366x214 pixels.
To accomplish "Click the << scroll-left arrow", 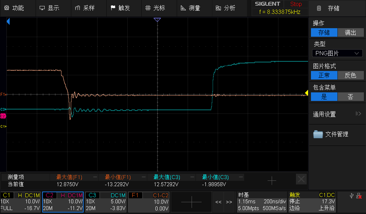I will tap(218, 202).
